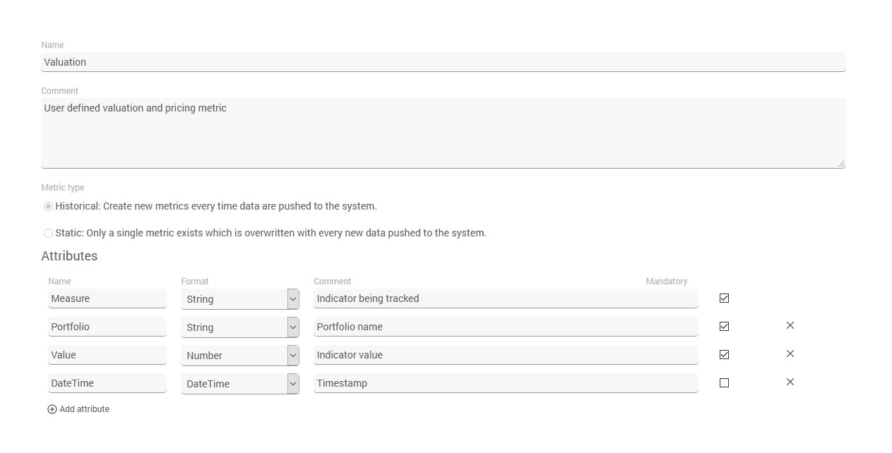Enable Mandatory for the DateTime attribute

coord(724,383)
